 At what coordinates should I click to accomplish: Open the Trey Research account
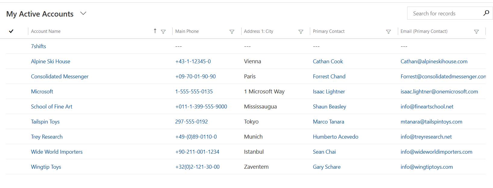(47, 137)
